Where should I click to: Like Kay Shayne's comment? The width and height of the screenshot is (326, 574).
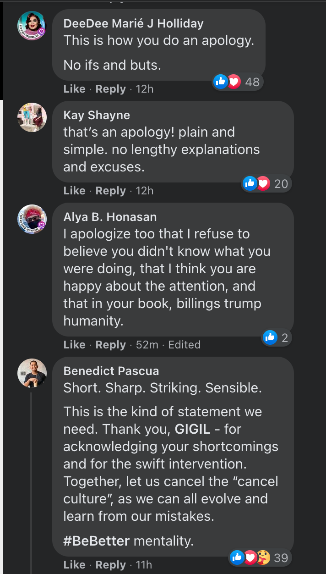(74, 191)
